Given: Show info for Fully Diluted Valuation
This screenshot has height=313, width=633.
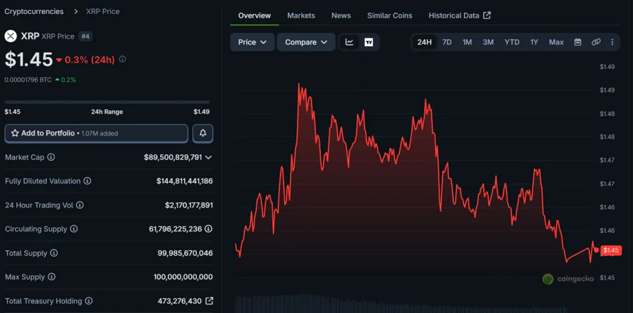Looking at the screenshot, I should (x=87, y=181).
